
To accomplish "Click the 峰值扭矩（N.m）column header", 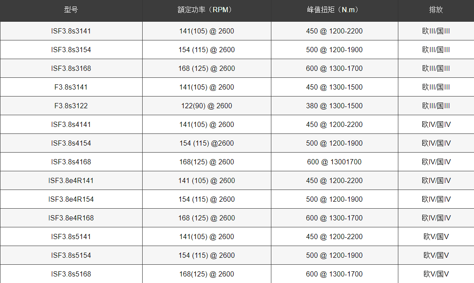I will pyautogui.click(x=334, y=10).
